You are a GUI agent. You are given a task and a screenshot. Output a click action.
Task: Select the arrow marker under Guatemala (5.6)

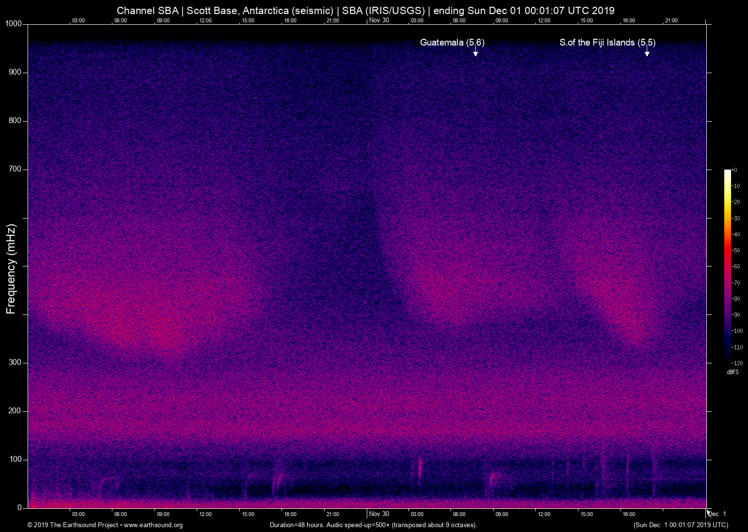click(x=475, y=51)
